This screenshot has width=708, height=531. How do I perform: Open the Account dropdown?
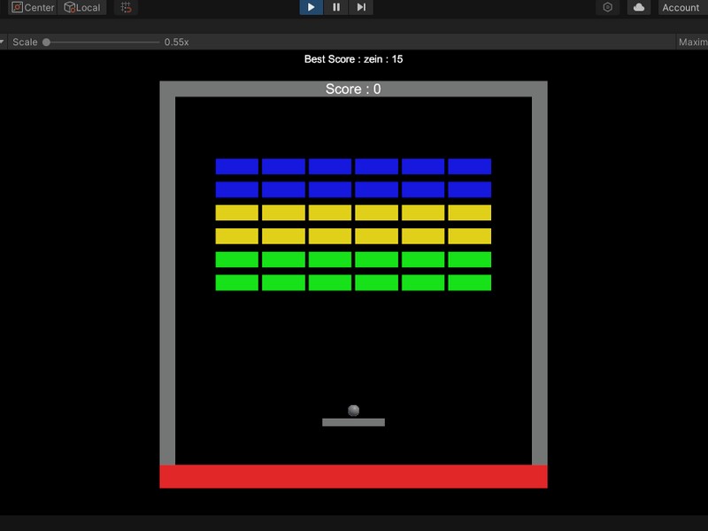coord(682,7)
